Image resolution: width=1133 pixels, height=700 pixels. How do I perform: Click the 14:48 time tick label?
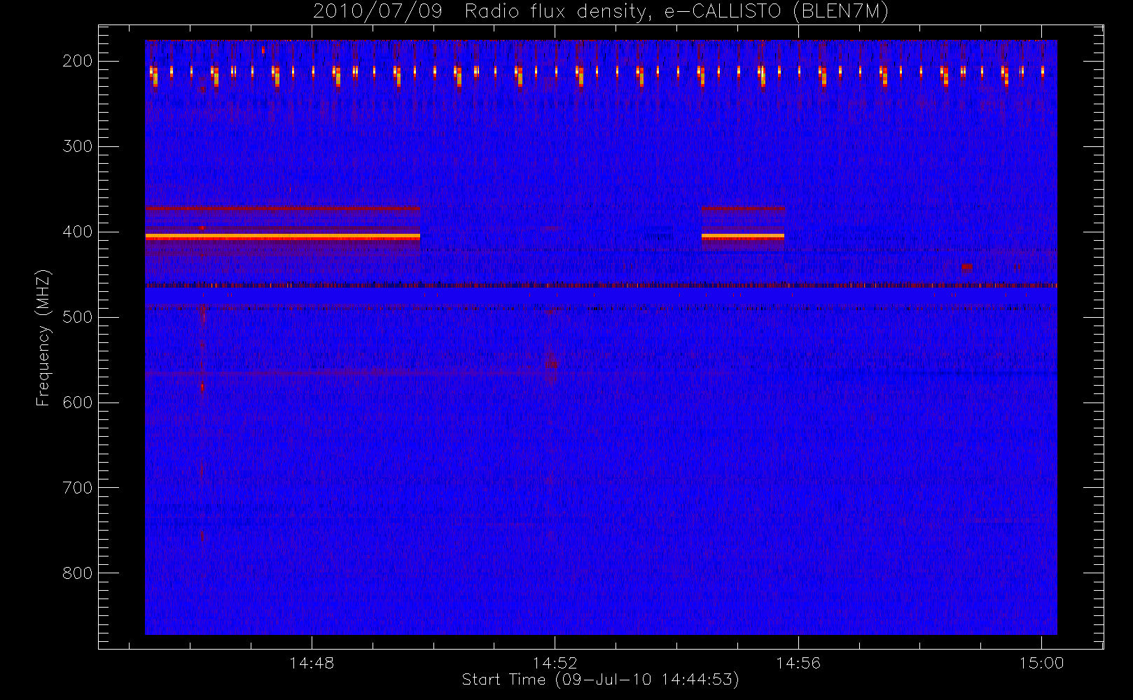click(312, 663)
